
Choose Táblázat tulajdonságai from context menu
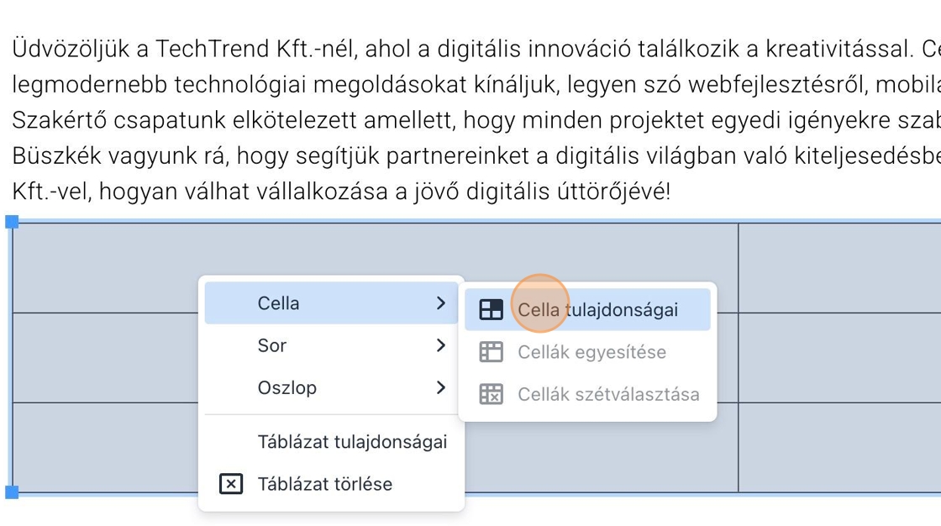(352, 442)
